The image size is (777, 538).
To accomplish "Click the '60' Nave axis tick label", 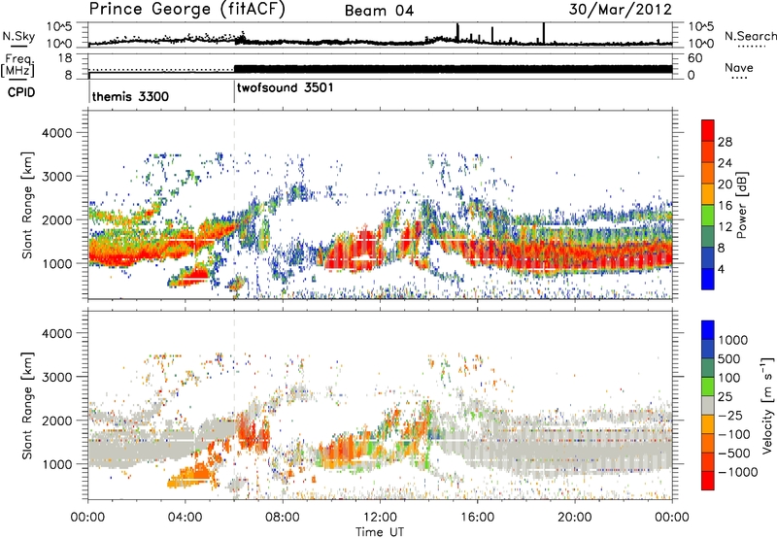I will pyautogui.click(x=695, y=58).
